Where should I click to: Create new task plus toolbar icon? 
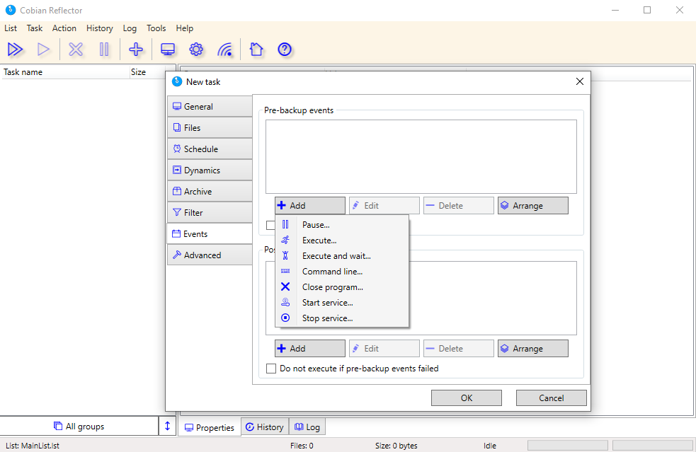coord(136,50)
